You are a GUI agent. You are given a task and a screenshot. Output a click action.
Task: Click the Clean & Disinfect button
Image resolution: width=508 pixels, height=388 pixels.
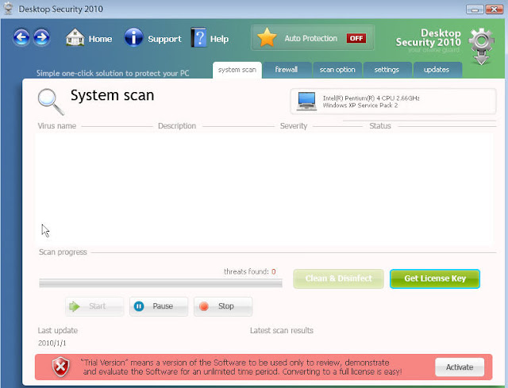coord(339,279)
